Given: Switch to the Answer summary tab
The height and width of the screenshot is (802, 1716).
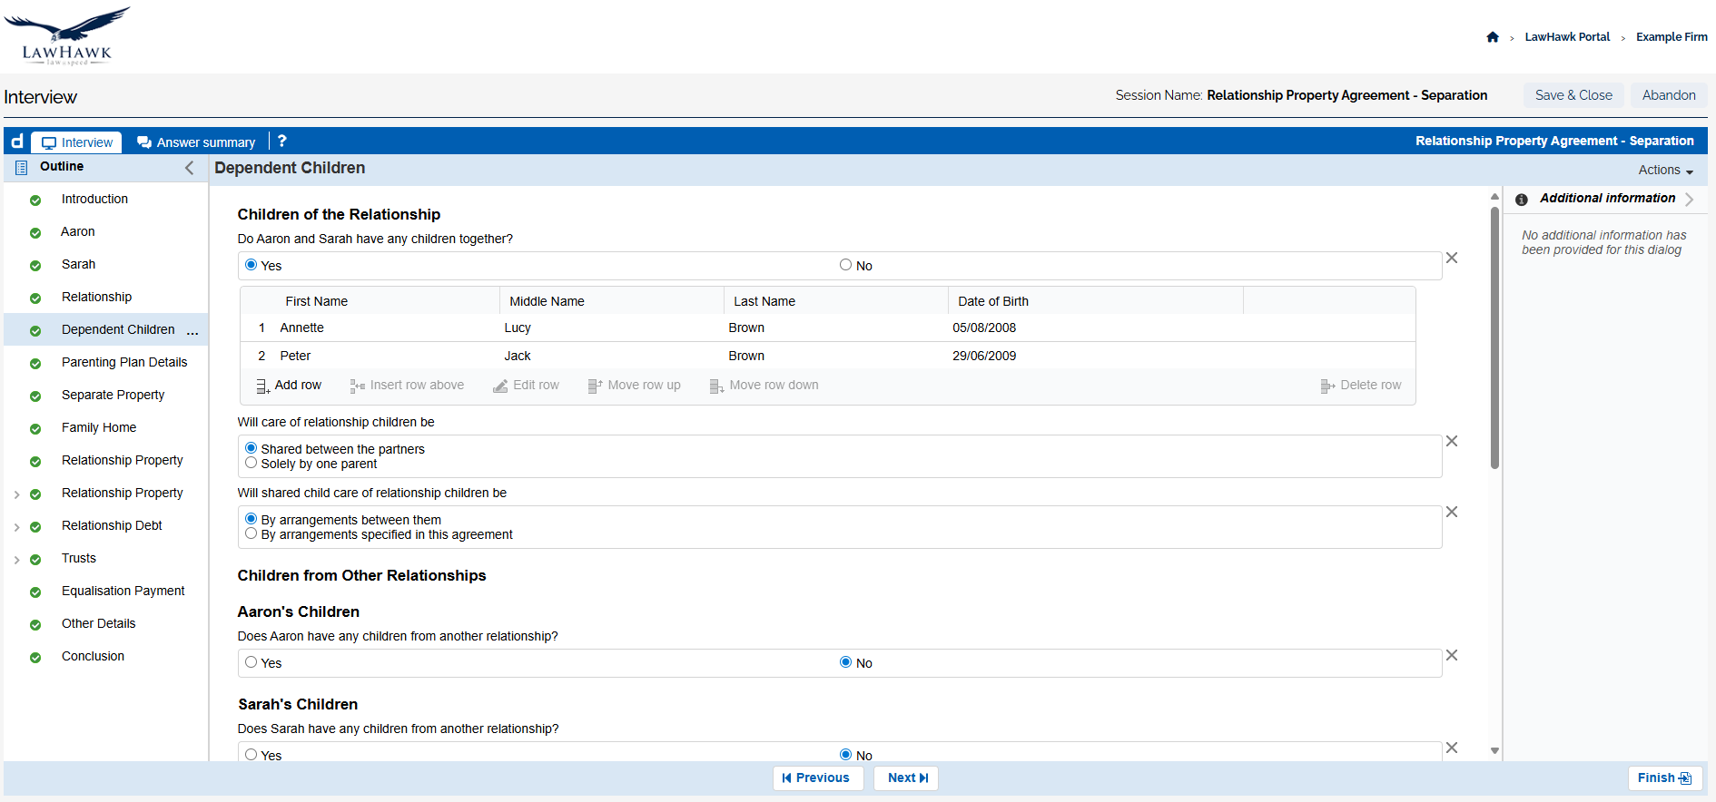Looking at the screenshot, I should point(196,142).
